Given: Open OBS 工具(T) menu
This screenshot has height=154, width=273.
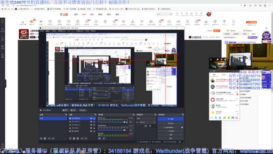Looking at the screenshot, I should [x=87, y=31].
